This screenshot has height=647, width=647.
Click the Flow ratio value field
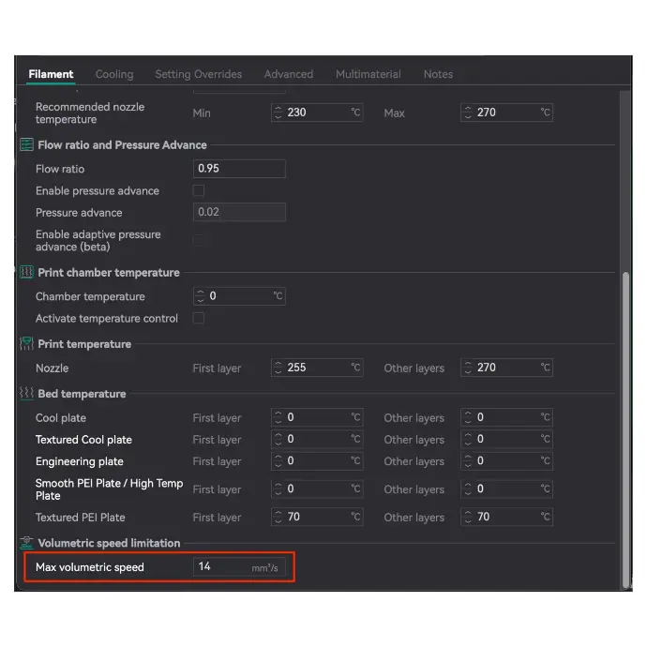coord(239,170)
